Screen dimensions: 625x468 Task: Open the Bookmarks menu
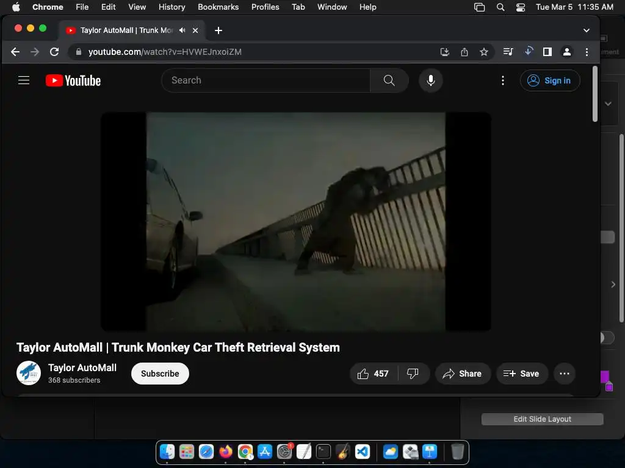[x=219, y=7]
